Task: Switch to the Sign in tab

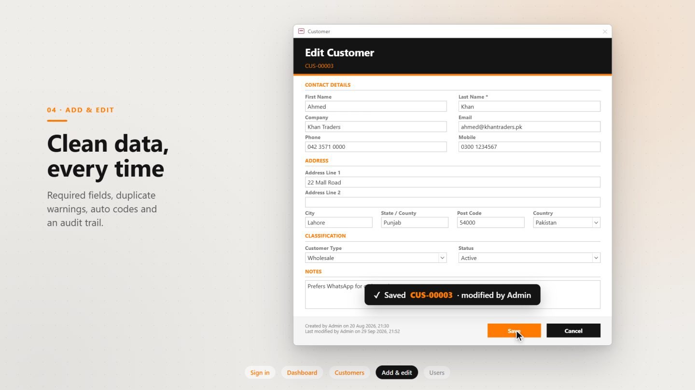Action: [x=260, y=373]
